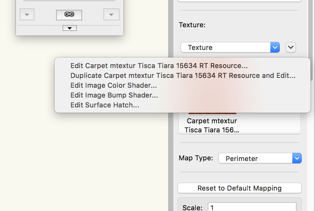Screen dimensions: 315x211
Task: Expand the black triangle below the chain link
Action: point(70,28)
